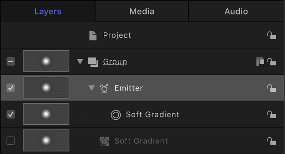Click the Emitter particle icon

click(104, 88)
